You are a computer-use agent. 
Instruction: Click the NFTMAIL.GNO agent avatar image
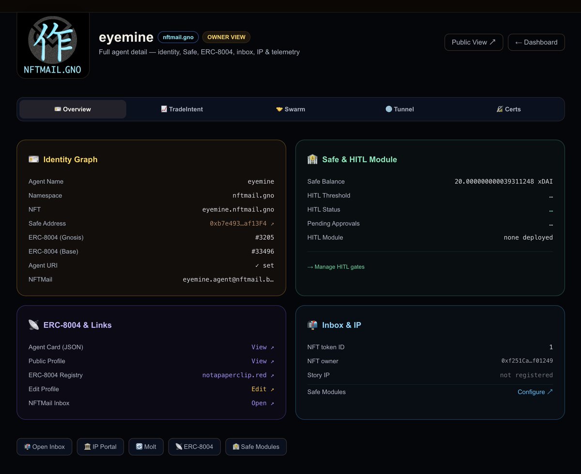click(x=53, y=45)
